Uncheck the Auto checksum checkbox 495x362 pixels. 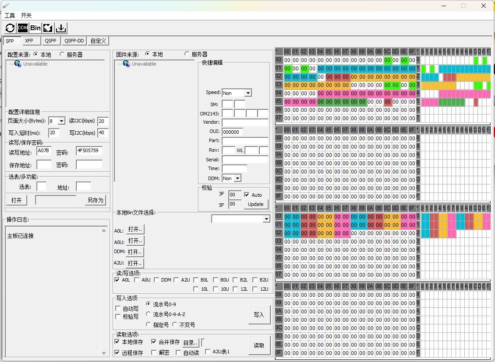point(247,195)
